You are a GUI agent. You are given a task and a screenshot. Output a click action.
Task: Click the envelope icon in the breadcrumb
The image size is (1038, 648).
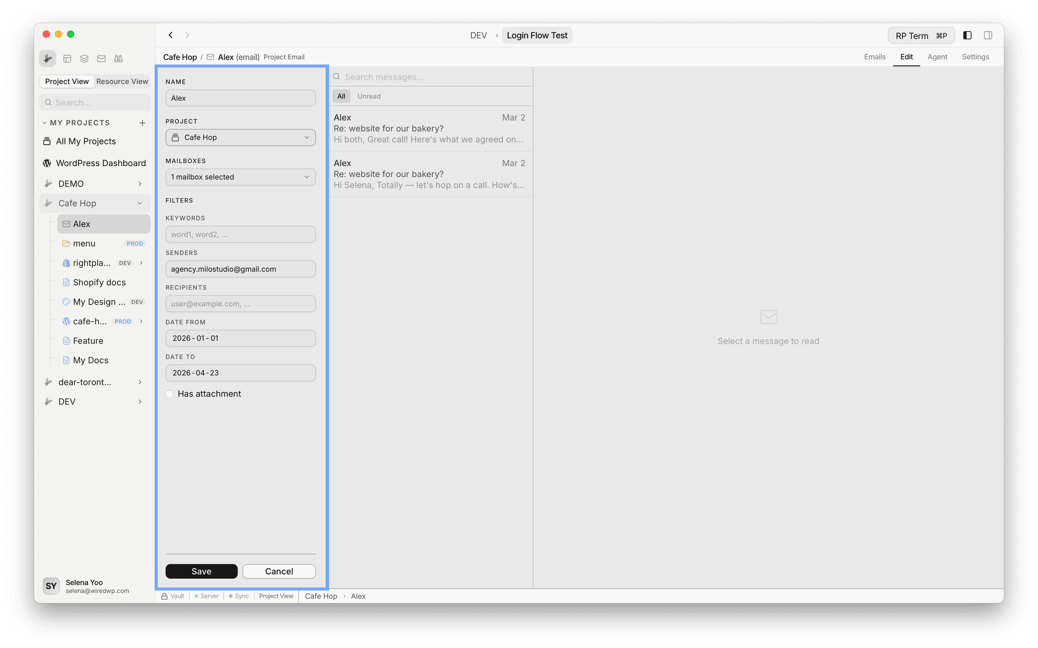pyautogui.click(x=210, y=57)
